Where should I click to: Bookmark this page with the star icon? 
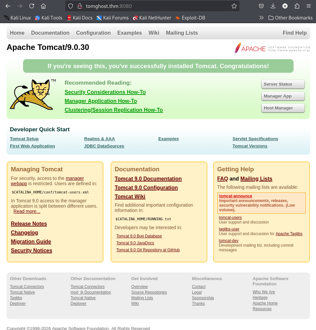234,6
